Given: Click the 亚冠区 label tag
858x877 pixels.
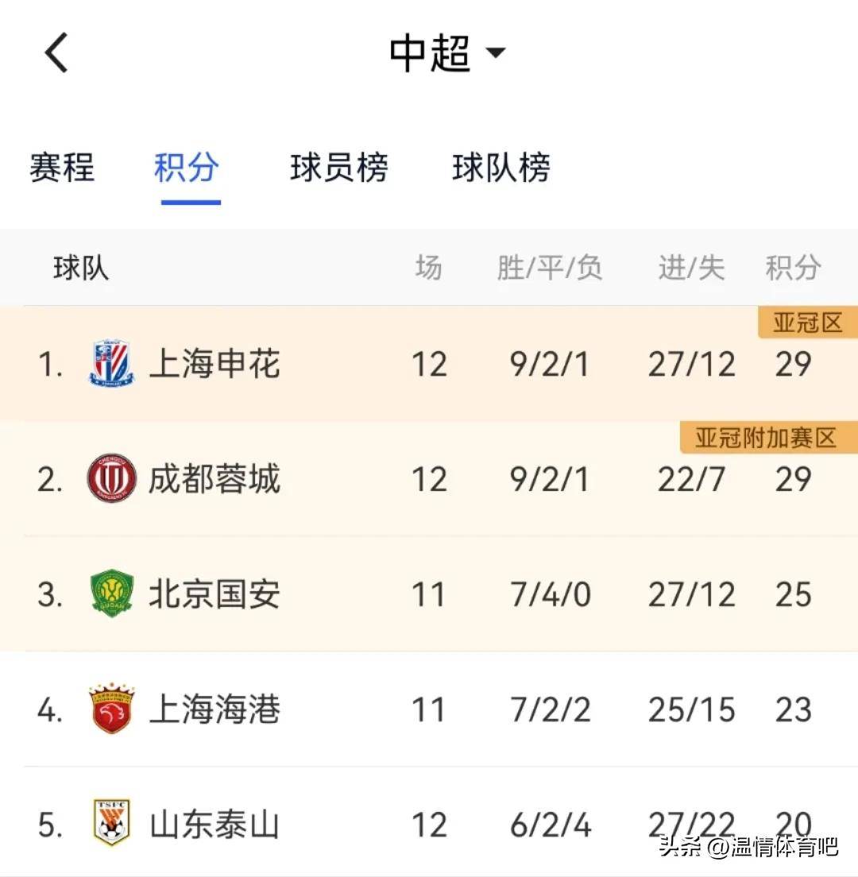Looking at the screenshot, I should (808, 323).
